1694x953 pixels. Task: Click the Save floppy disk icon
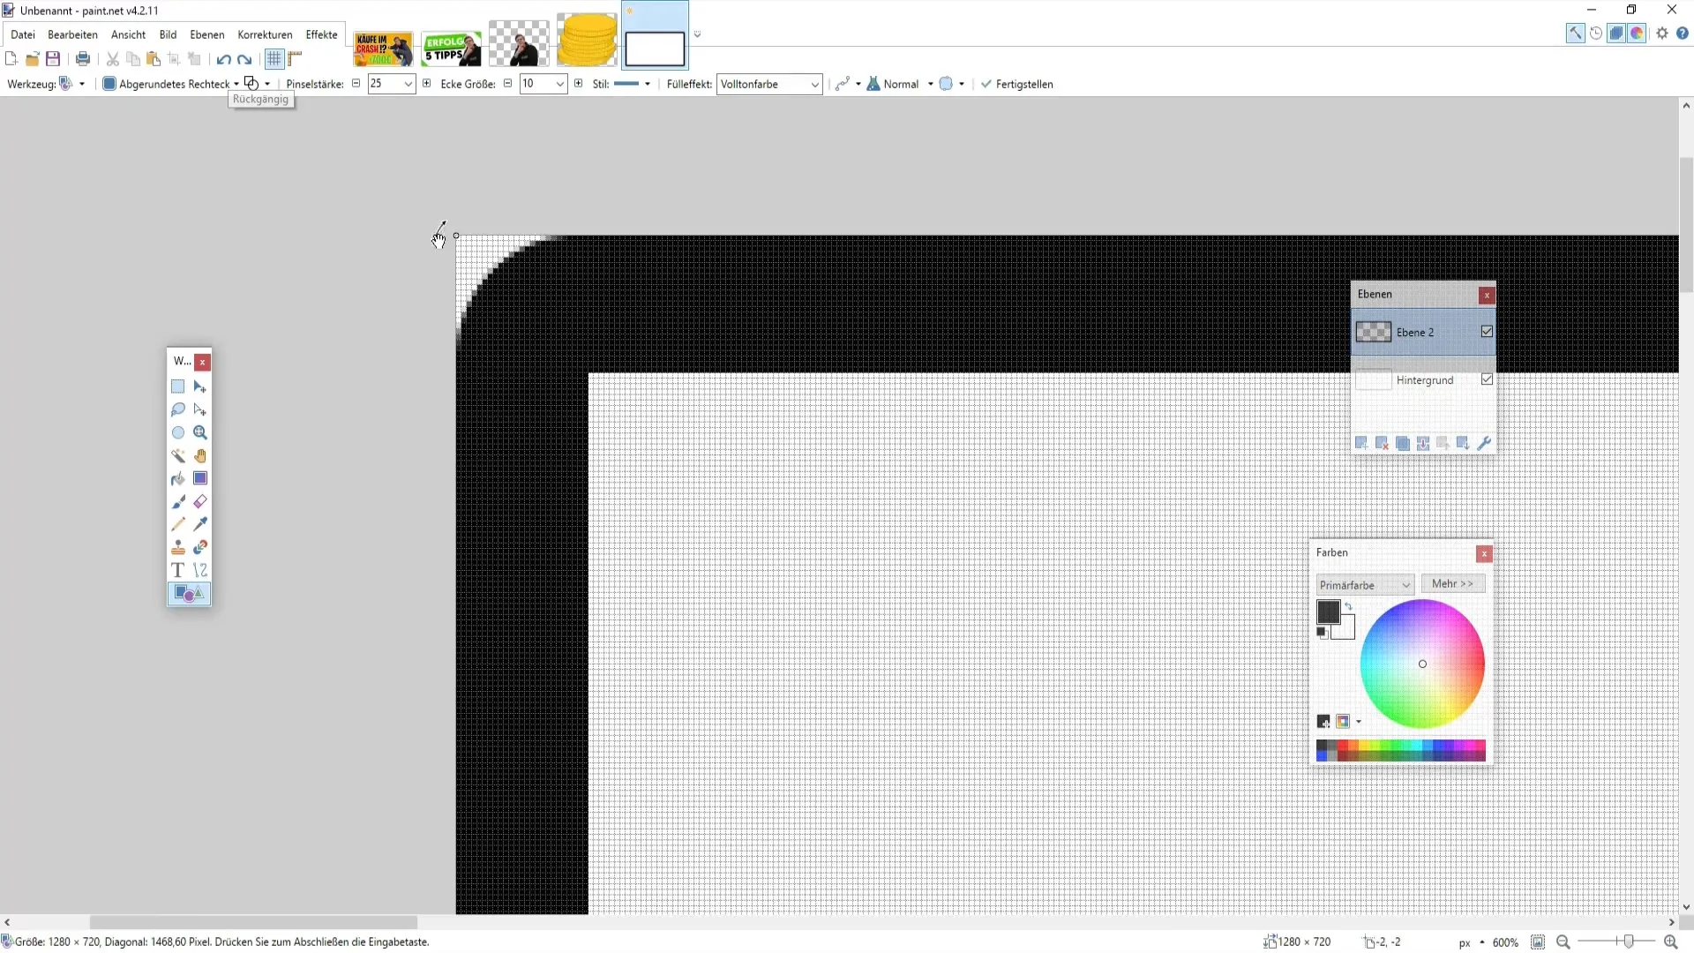(53, 59)
